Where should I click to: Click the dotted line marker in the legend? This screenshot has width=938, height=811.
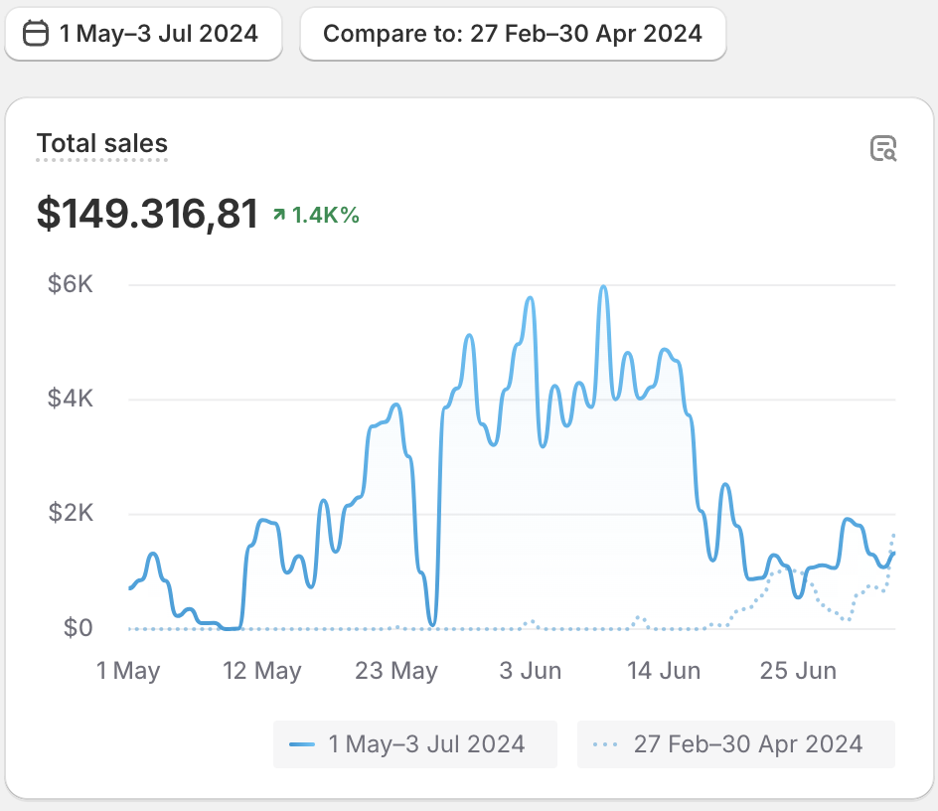click(606, 744)
